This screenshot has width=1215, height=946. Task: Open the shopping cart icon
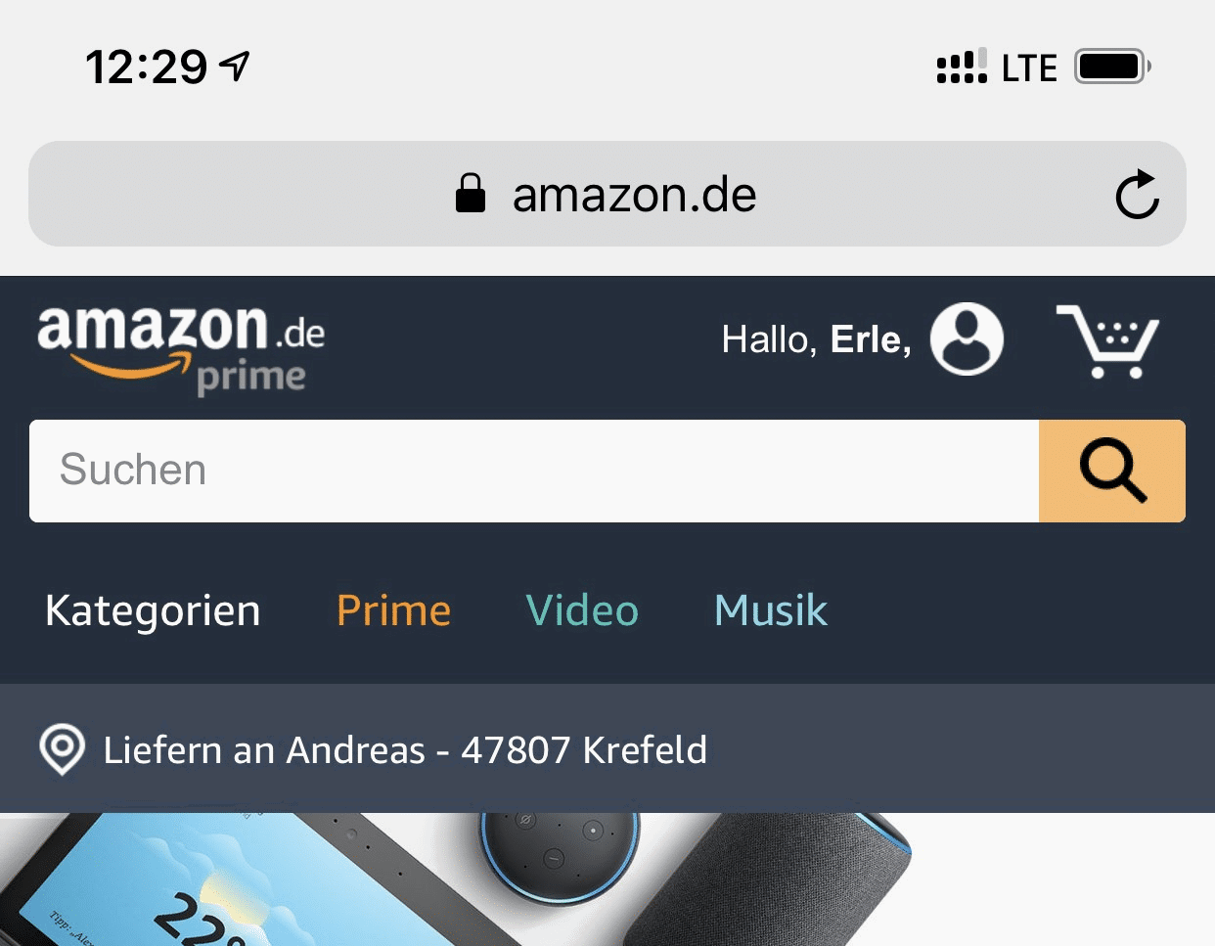(1107, 341)
